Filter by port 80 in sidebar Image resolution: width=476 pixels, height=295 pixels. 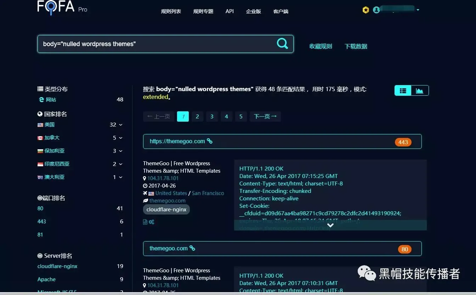coord(40,208)
